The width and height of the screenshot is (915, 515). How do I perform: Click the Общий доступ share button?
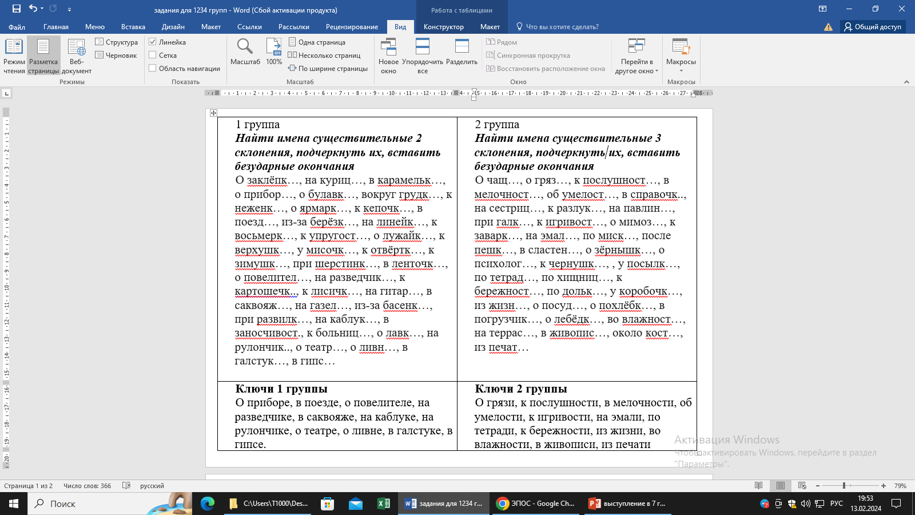click(873, 27)
